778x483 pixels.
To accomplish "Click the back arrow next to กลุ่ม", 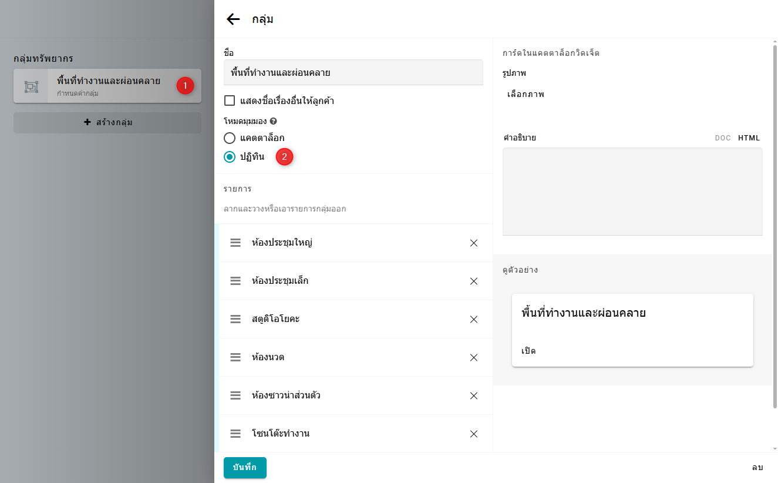I will 233,19.
